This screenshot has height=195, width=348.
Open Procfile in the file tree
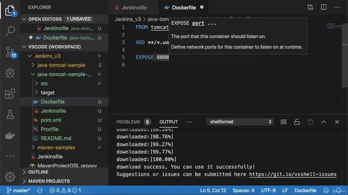coord(64,129)
